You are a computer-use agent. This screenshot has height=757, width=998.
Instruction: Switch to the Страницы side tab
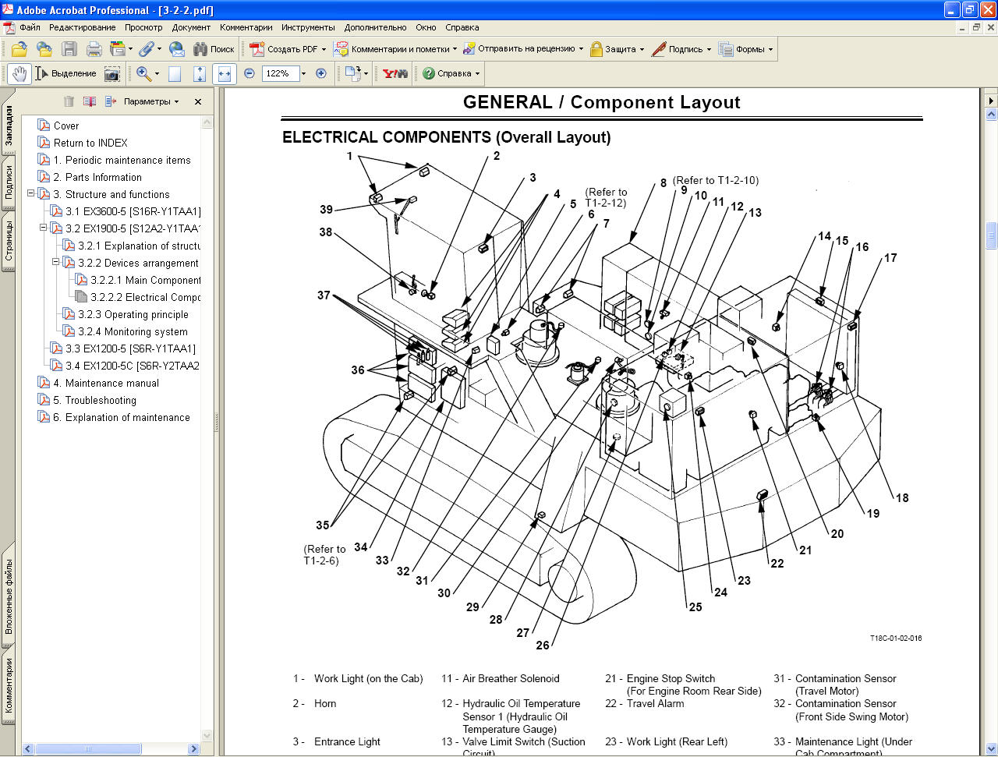(x=9, y=242)
